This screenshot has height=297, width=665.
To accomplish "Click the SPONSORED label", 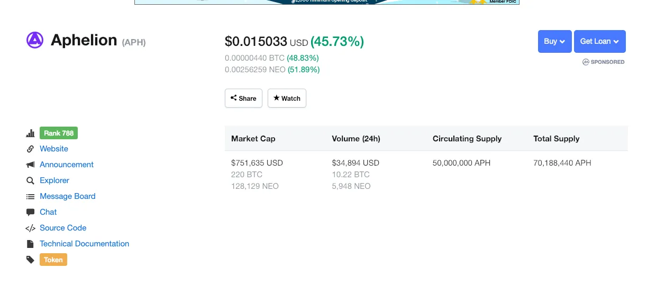I will click(x=608, y=62).
